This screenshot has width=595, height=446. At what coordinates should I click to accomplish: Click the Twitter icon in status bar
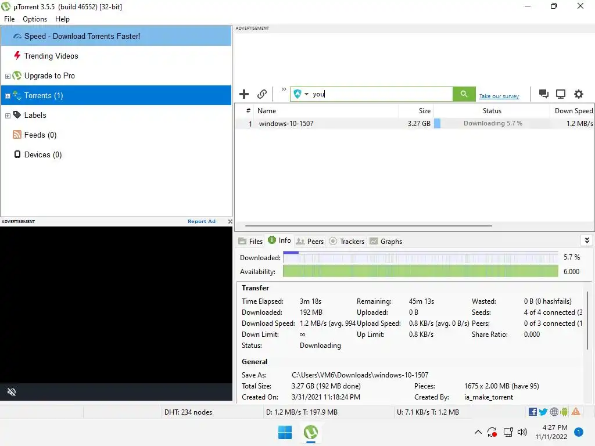[543, 412]
